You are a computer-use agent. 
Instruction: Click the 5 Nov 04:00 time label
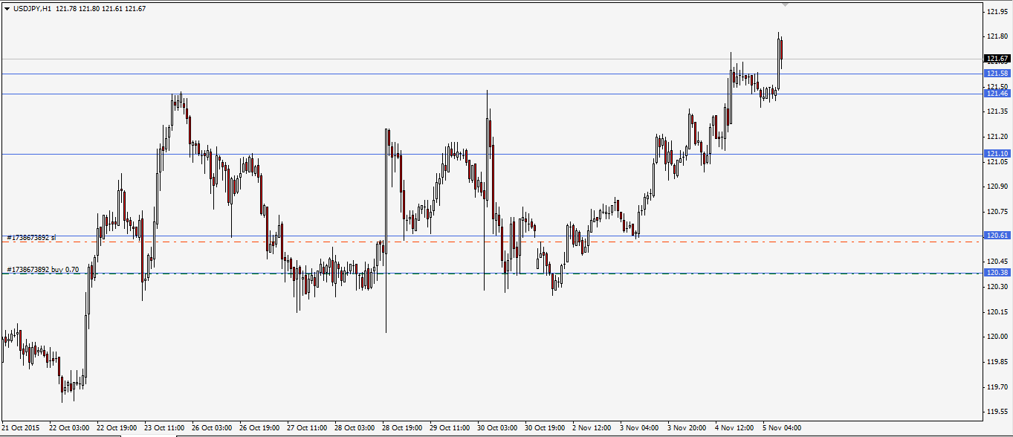(x=782, y=428)
